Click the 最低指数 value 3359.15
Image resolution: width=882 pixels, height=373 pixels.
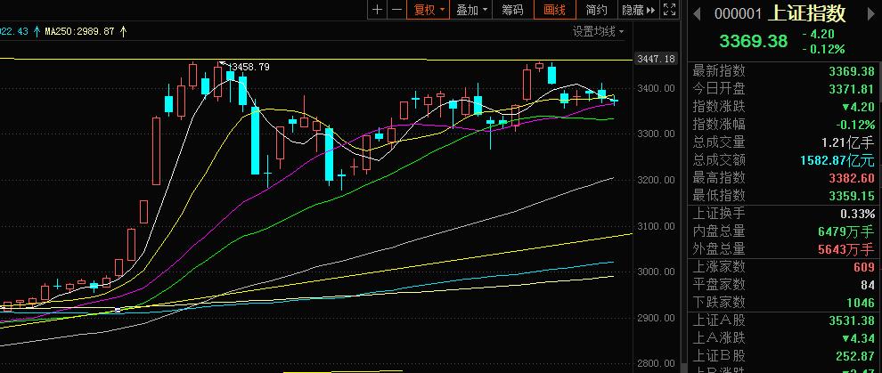point(852,196)
